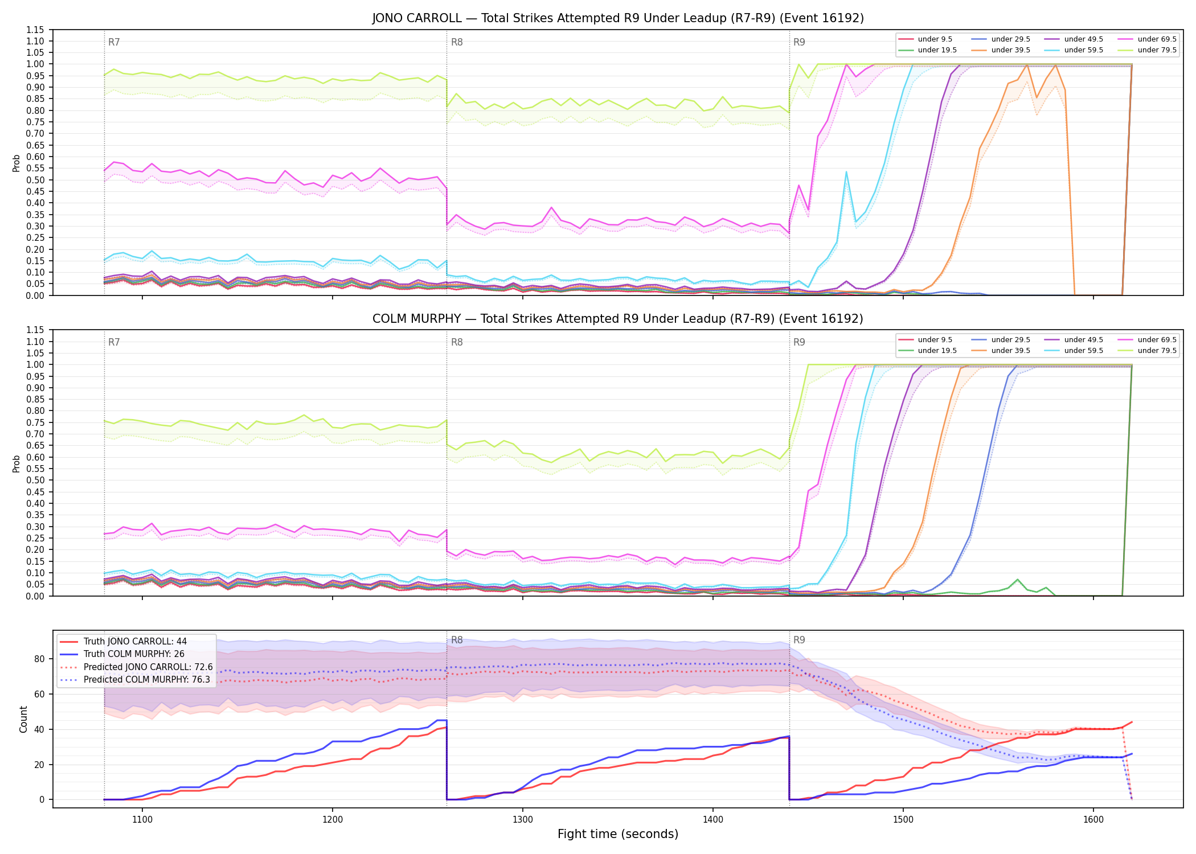Select 'under 9.5' legend entry in Jono Carroll chart
This screenshot has width=1196, height=854.
click(x=925, y=39)
